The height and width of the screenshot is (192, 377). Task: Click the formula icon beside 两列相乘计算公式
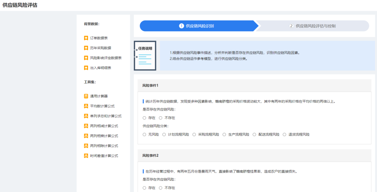coord(86,136)
